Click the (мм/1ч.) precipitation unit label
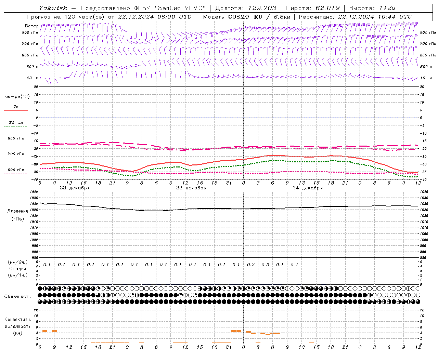 (18, 275)
